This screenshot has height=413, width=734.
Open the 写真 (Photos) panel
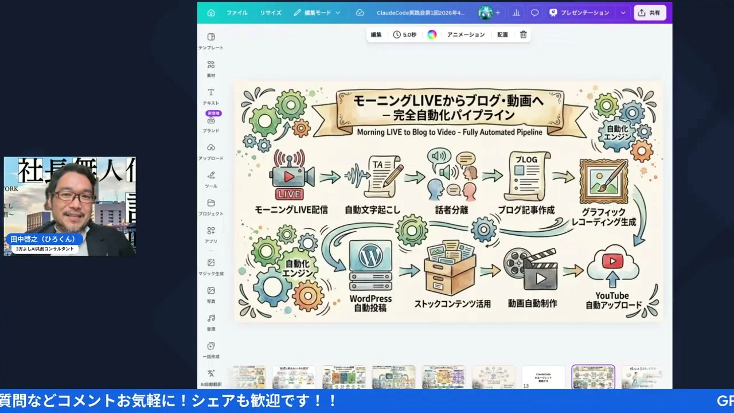coord(210,294)
